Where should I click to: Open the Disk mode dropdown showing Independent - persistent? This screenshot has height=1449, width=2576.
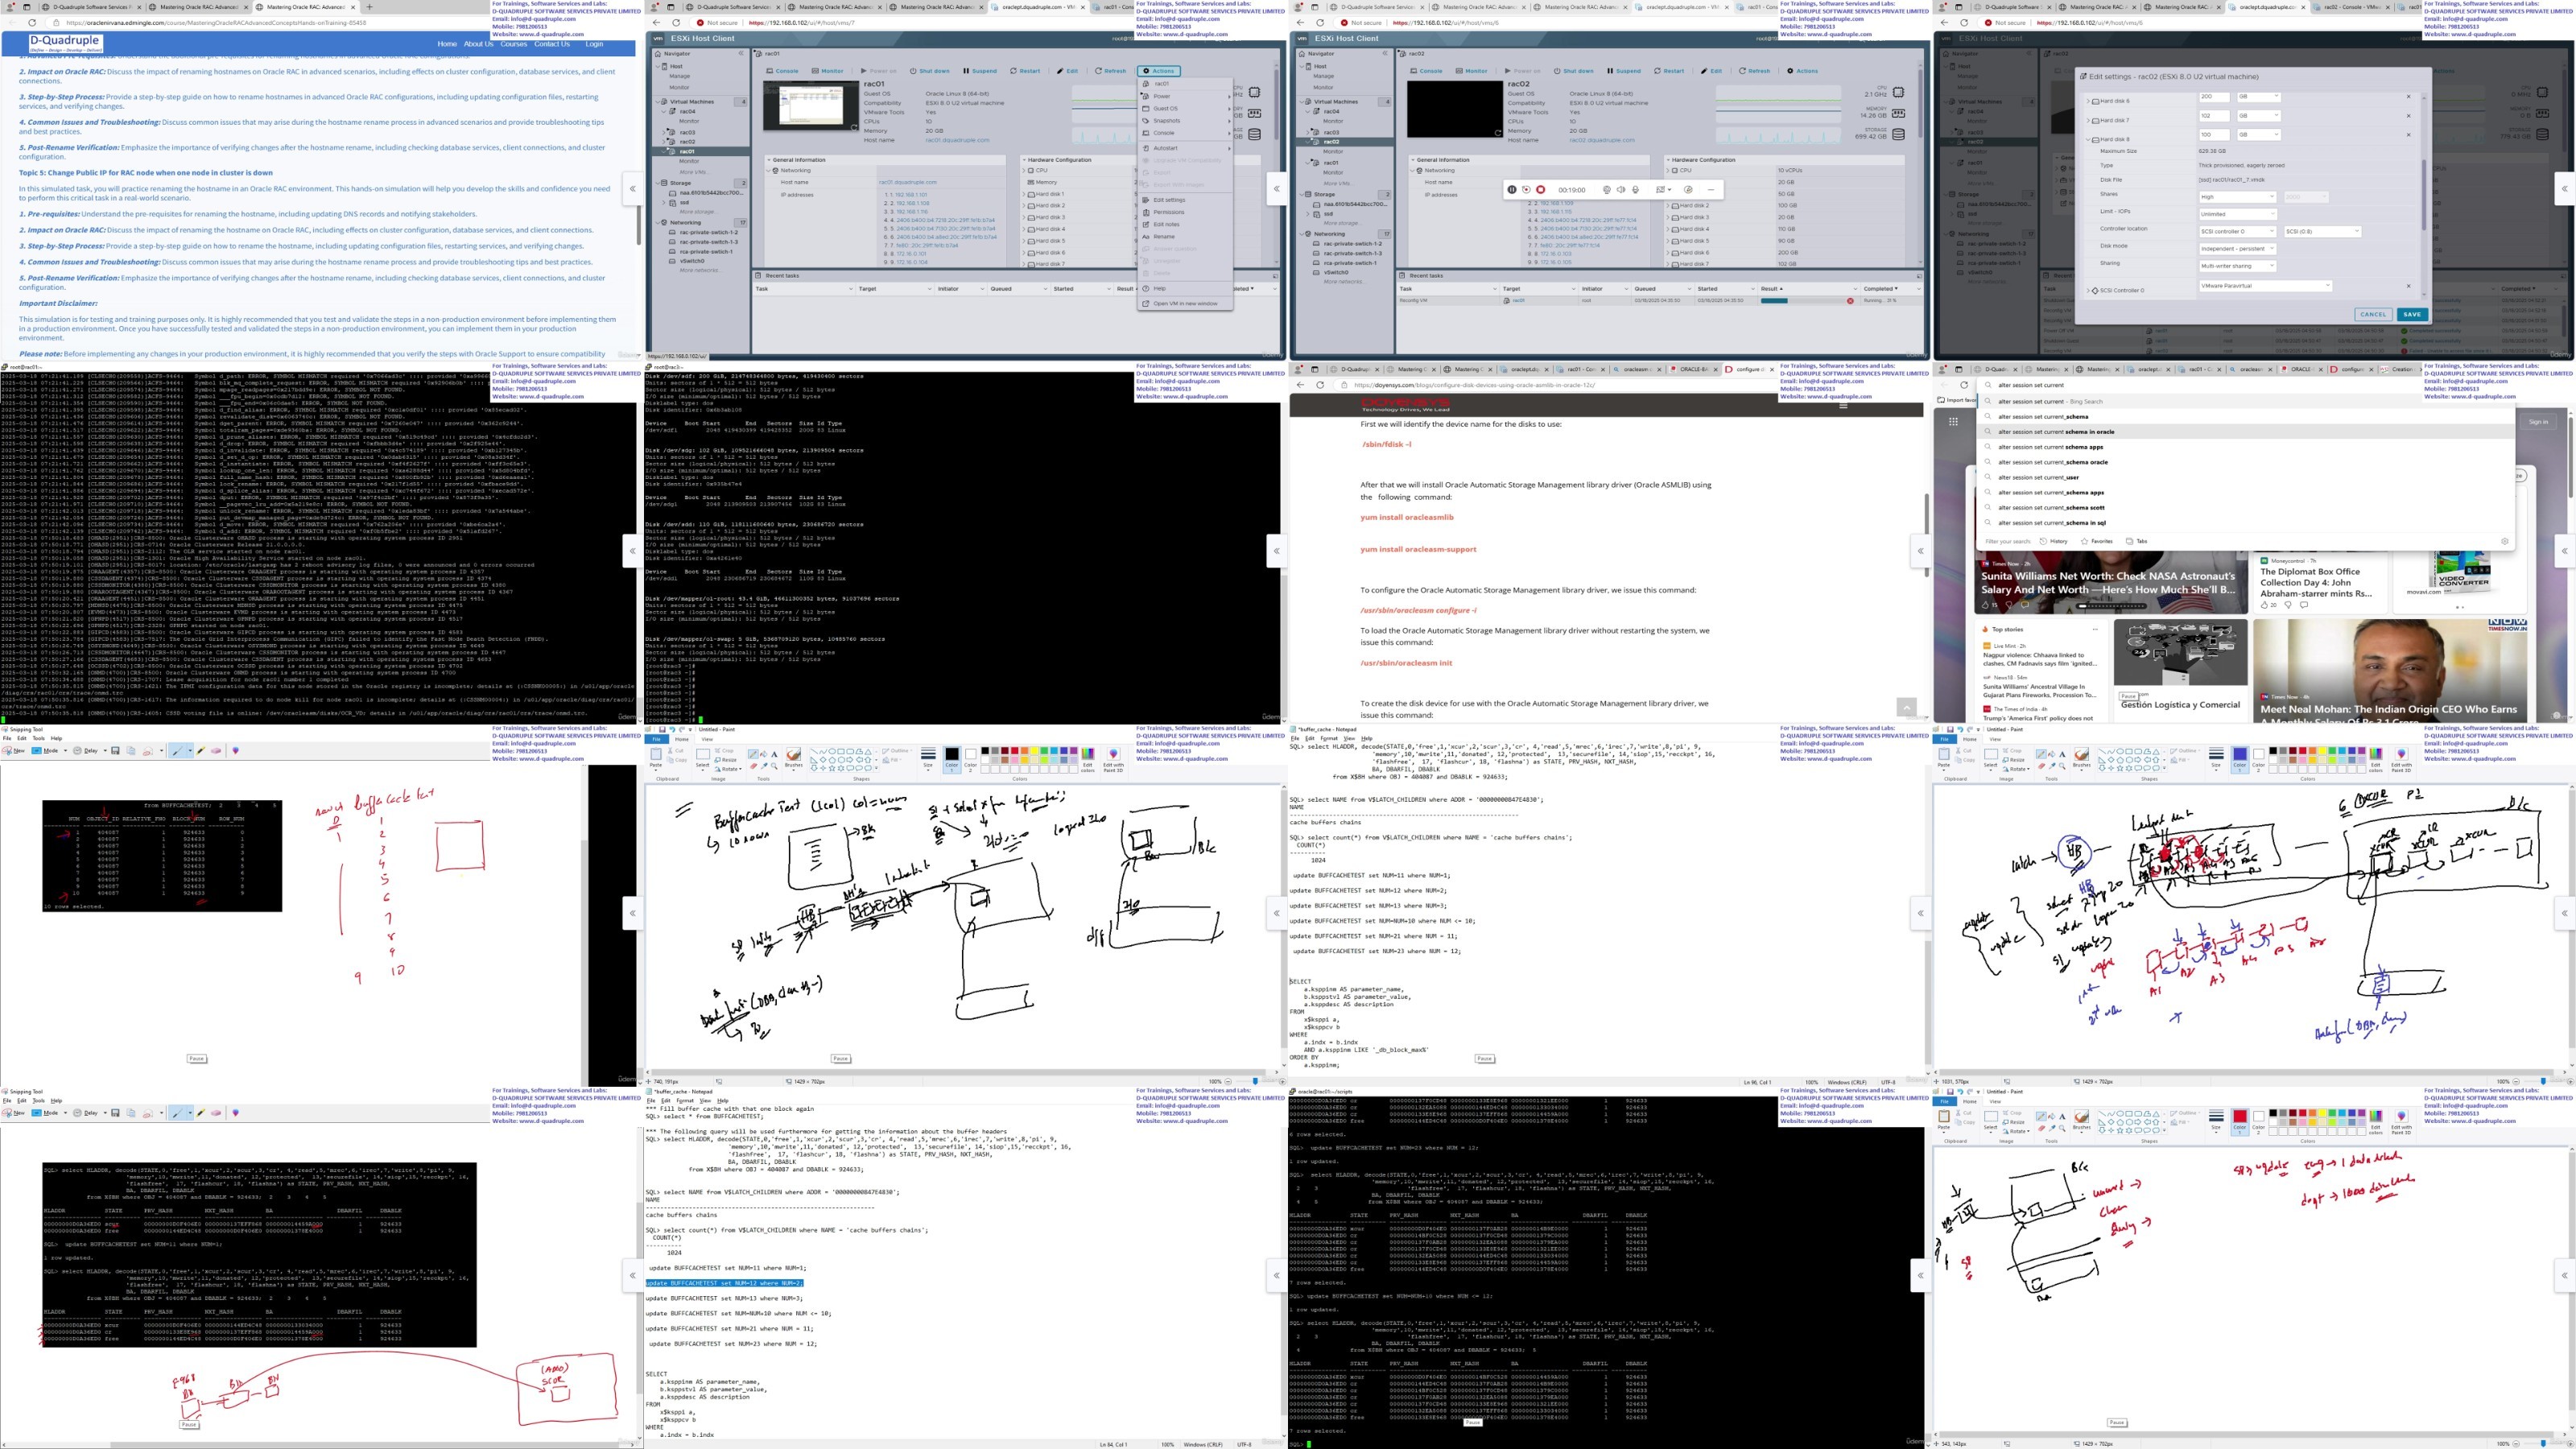pyautogui.click(x=2238, y=249)
